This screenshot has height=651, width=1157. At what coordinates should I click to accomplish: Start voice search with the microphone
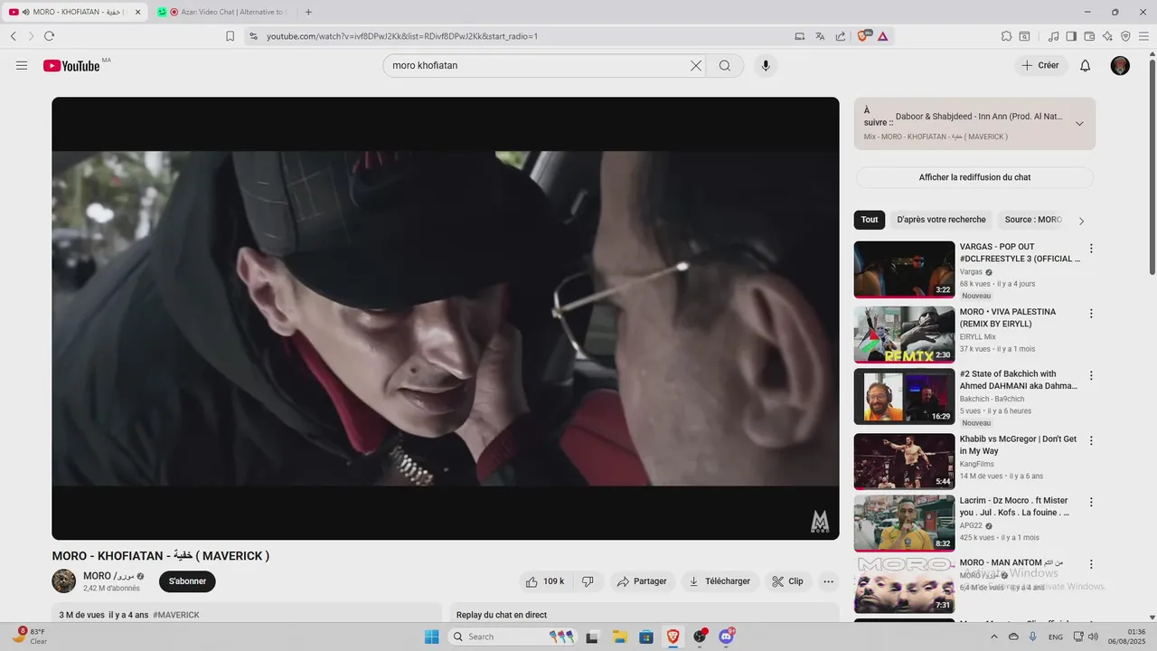[766, 66]
